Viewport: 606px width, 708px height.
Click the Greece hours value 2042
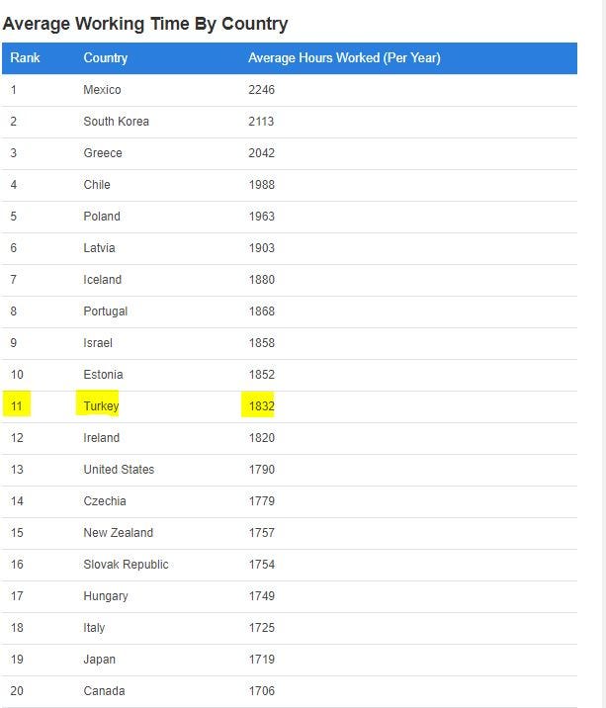[x=261, y=153]
